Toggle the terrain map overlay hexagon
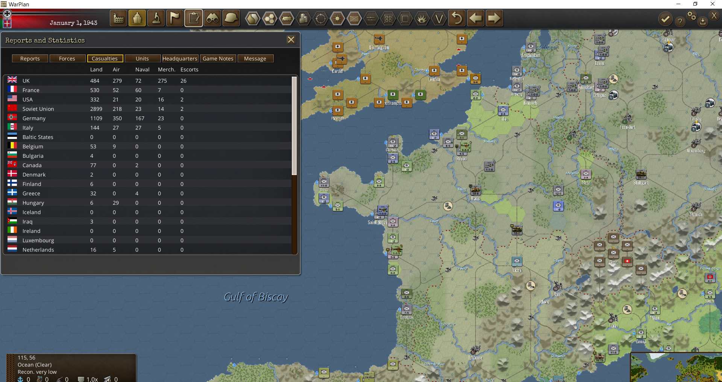Viewport: 722px width, 382px height. [253, 18]
